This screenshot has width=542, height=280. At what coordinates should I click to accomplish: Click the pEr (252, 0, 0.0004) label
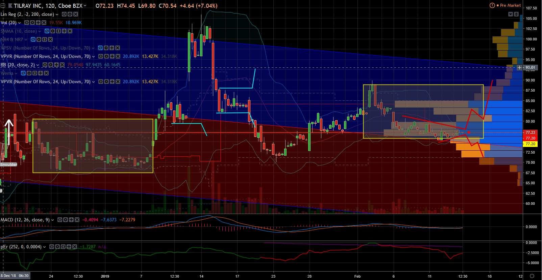pos(21,247)
